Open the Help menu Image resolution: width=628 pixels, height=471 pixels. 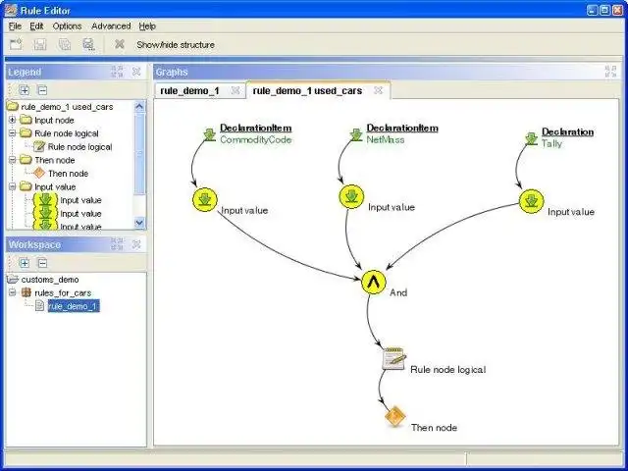pyautogui.click(x=147, y=26)
